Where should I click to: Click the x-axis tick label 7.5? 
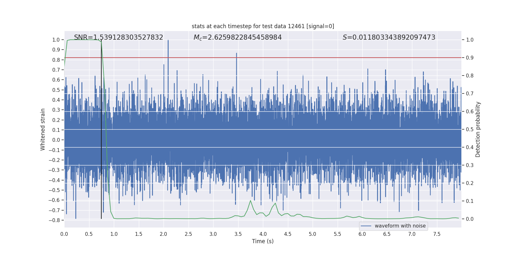[x=436, y=234]
